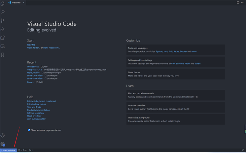Click the Tools and languages heading
Viewport: 246px width, 153px height.
click(x=138, y=48)
